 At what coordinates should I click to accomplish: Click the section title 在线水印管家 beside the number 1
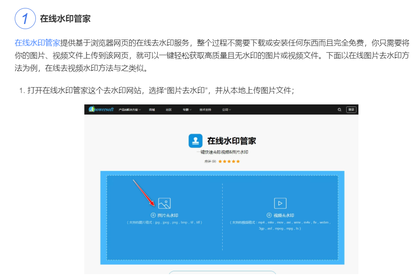click(65, 19)
